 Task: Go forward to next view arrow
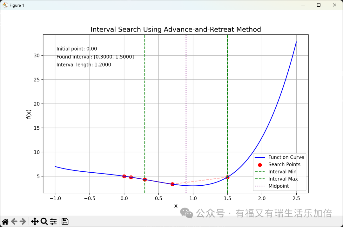point(23,222)
